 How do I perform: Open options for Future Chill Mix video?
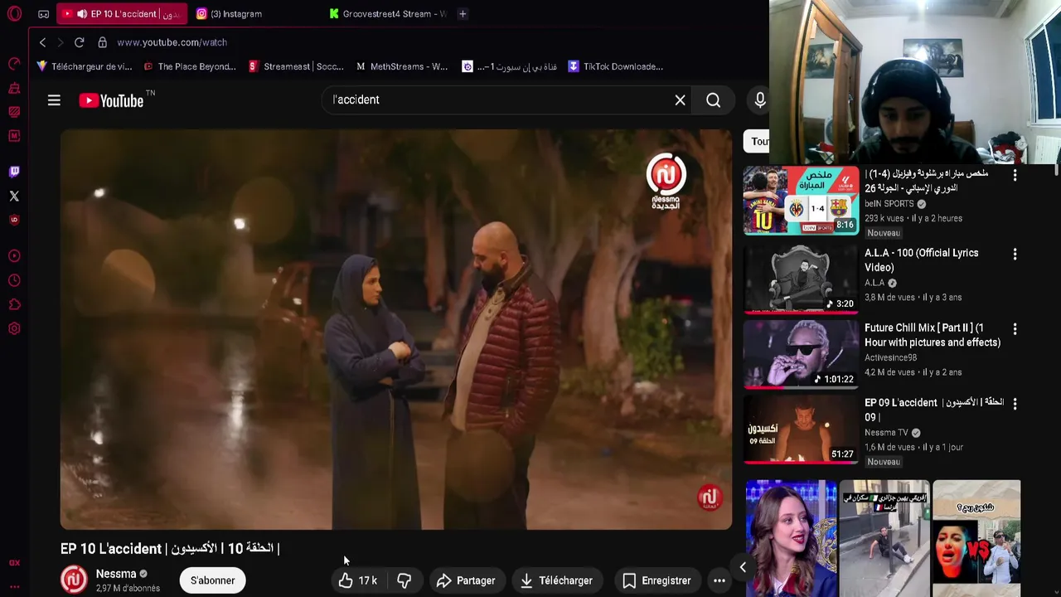coord(1015,329)
